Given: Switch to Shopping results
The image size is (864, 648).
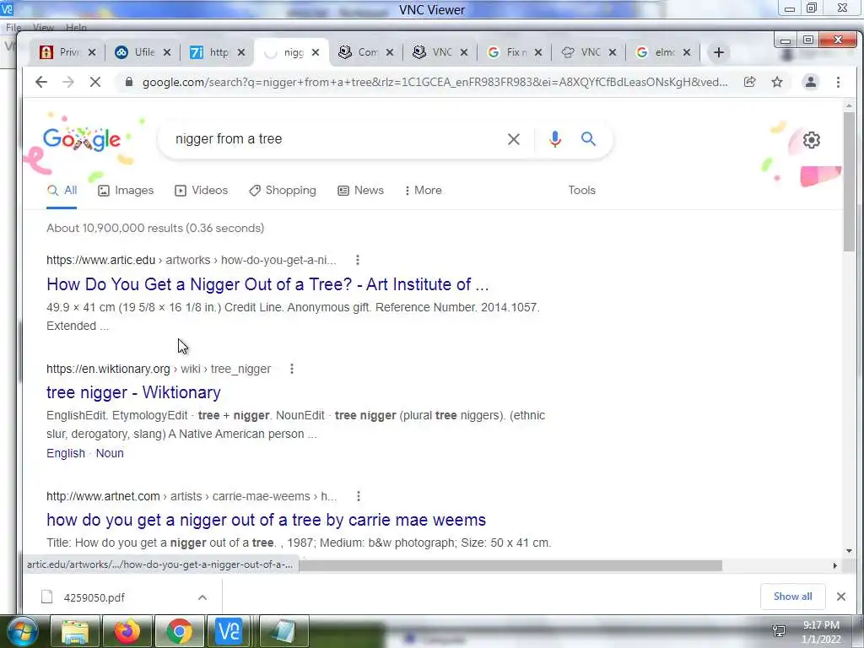Looking at the screenshot, I should click(283, 190).
